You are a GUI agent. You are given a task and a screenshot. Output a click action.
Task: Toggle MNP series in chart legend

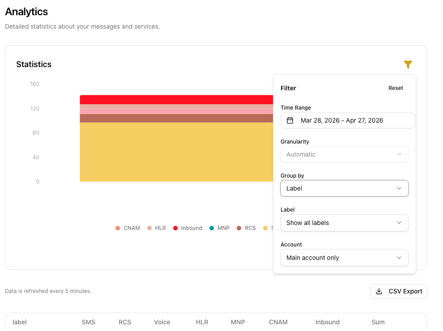(x=220, y=228)
